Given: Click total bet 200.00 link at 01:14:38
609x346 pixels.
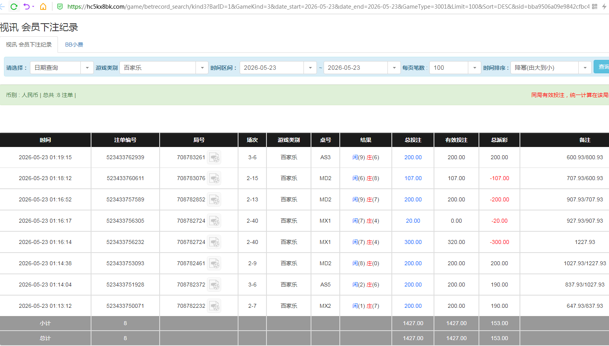Looking at the screenshot, I should click(413, 264).
